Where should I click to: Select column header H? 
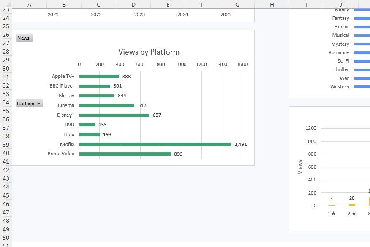(272, 5)
